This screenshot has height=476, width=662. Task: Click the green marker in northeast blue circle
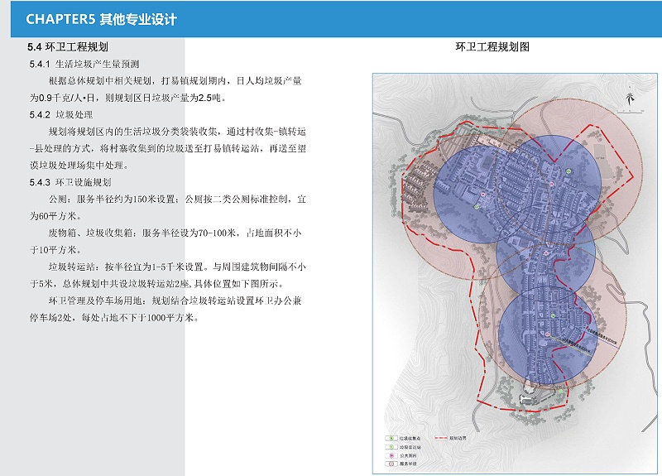tap(570, 171)
